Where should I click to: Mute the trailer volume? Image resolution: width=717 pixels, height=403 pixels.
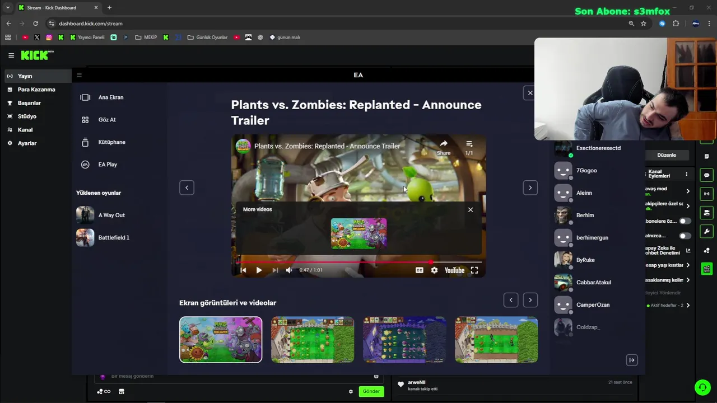click(x=289, y=270)
